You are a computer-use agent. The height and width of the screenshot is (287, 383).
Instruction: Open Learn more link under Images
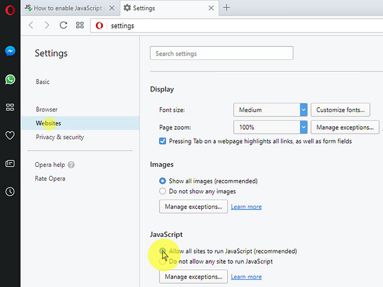pos(246,207)
